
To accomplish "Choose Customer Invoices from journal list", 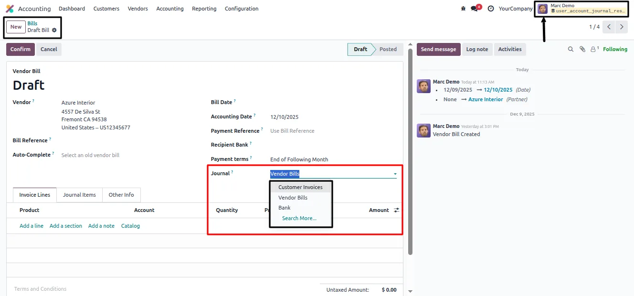I will point(300,187).
